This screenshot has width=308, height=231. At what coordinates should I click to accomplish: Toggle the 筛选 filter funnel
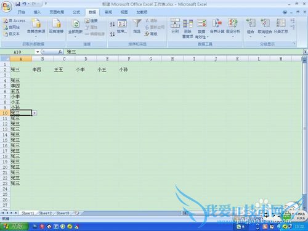pos(137,26)
